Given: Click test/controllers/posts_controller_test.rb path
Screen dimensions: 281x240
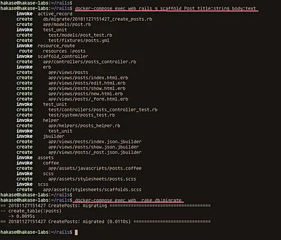Looking at the screenshot, I should point(103,110).
